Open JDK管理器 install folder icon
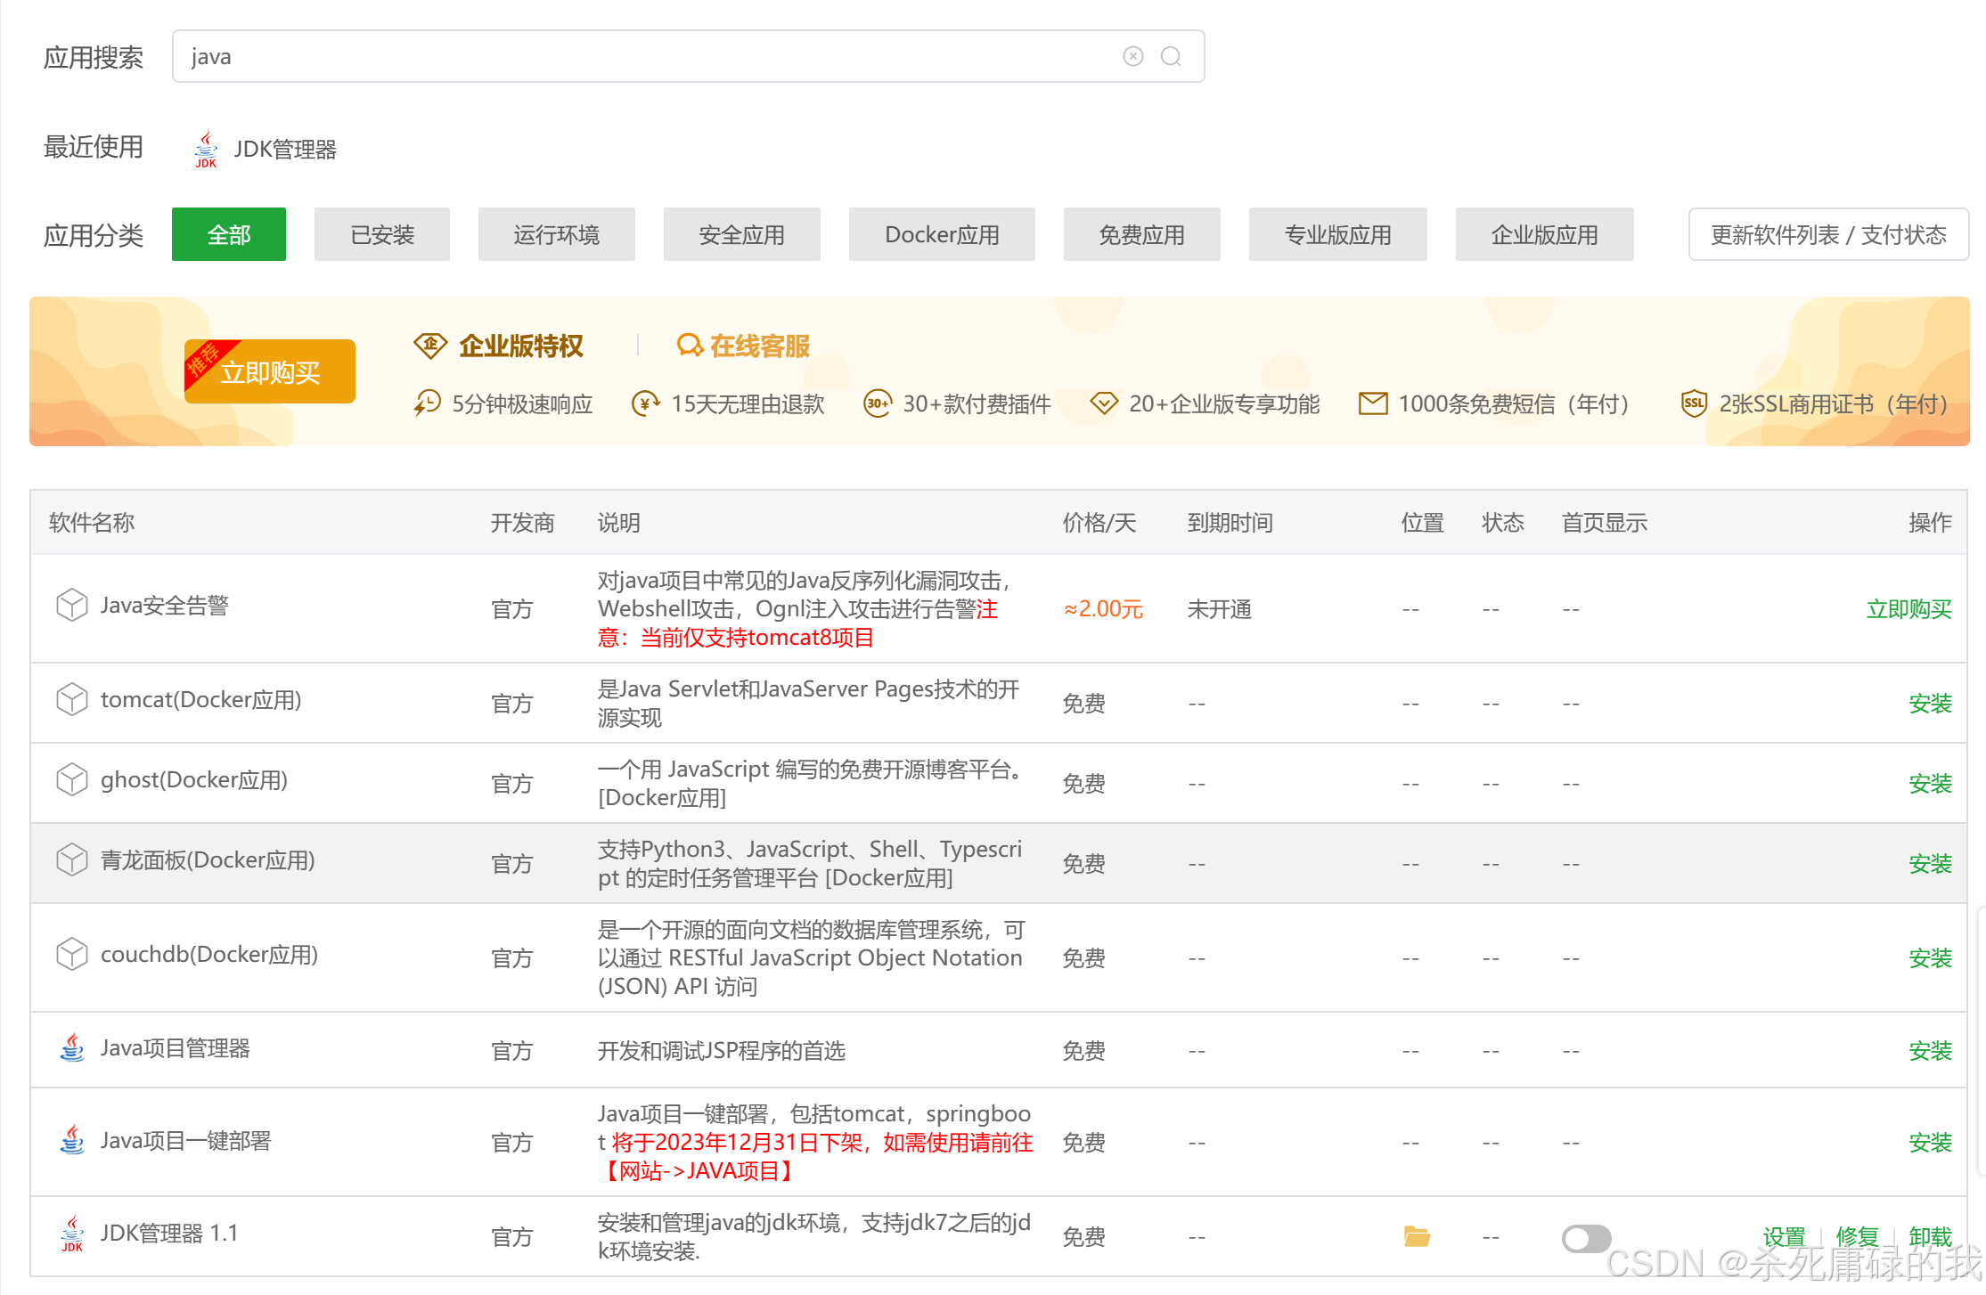This screenshot has width=1986, height=1295. pyautogui.click(x=1417, y=1236)
